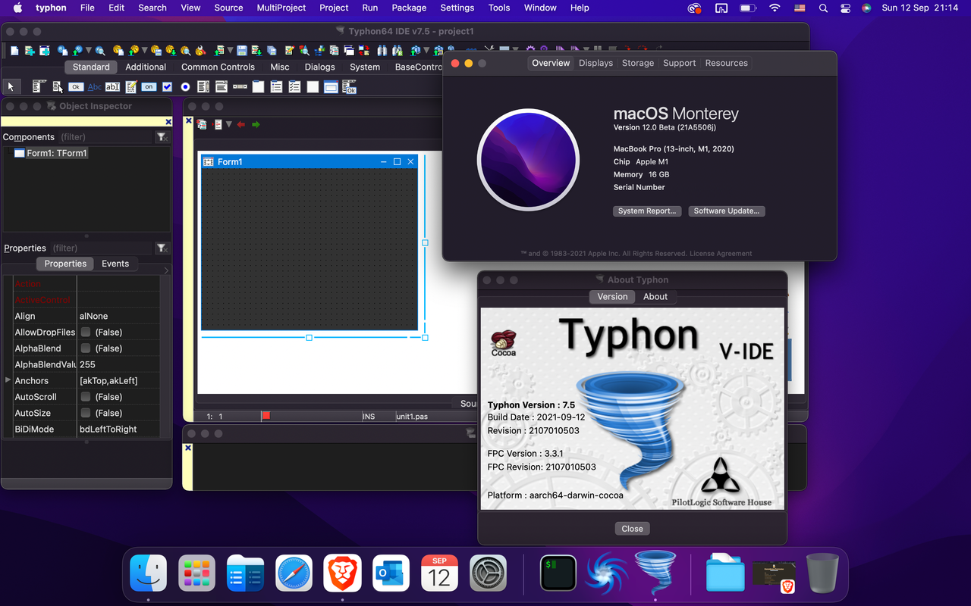
Task: Open dropdown arrow beside source editor page icon
Action: (229, 124)
